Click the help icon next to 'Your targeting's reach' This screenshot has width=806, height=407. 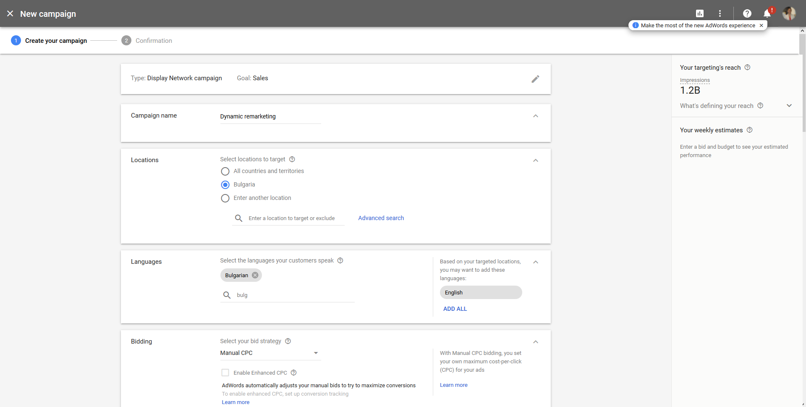click(x=747, y=67)
